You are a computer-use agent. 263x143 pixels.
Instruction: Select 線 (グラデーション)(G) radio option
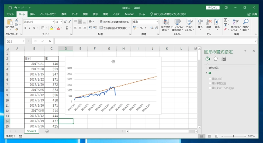point(211,88)
